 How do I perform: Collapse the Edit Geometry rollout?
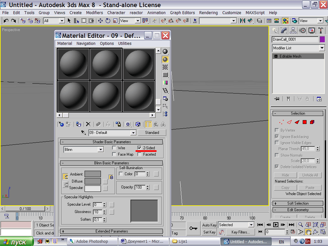[298, 210]
